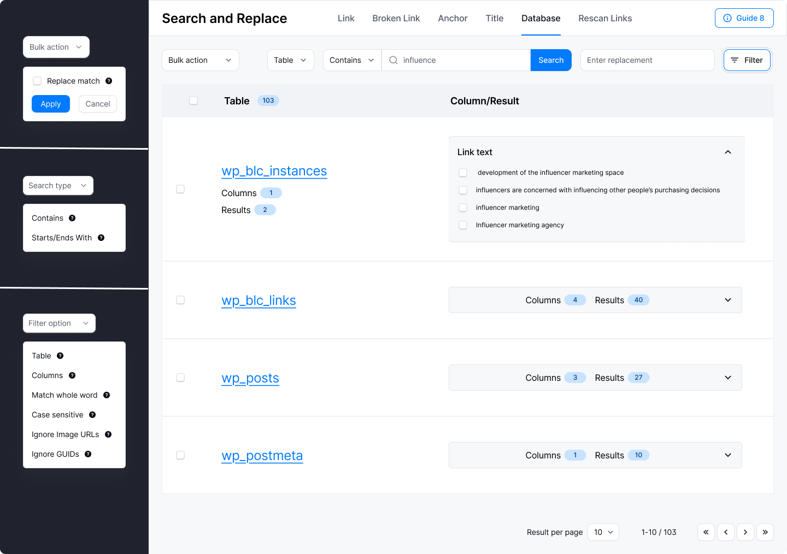Choose Starts/Ends With search type
787x554 pixels.
pos(62,238)
